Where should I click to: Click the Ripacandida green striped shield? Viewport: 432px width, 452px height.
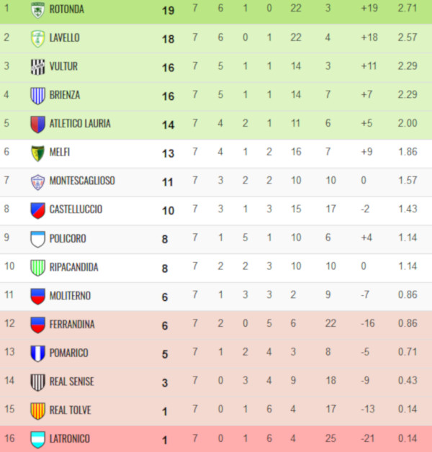pos(37,268)
